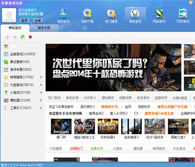Open the 愤怒的小鸟 link
This screenshot has width=195, height=167.
pos(109,107)
